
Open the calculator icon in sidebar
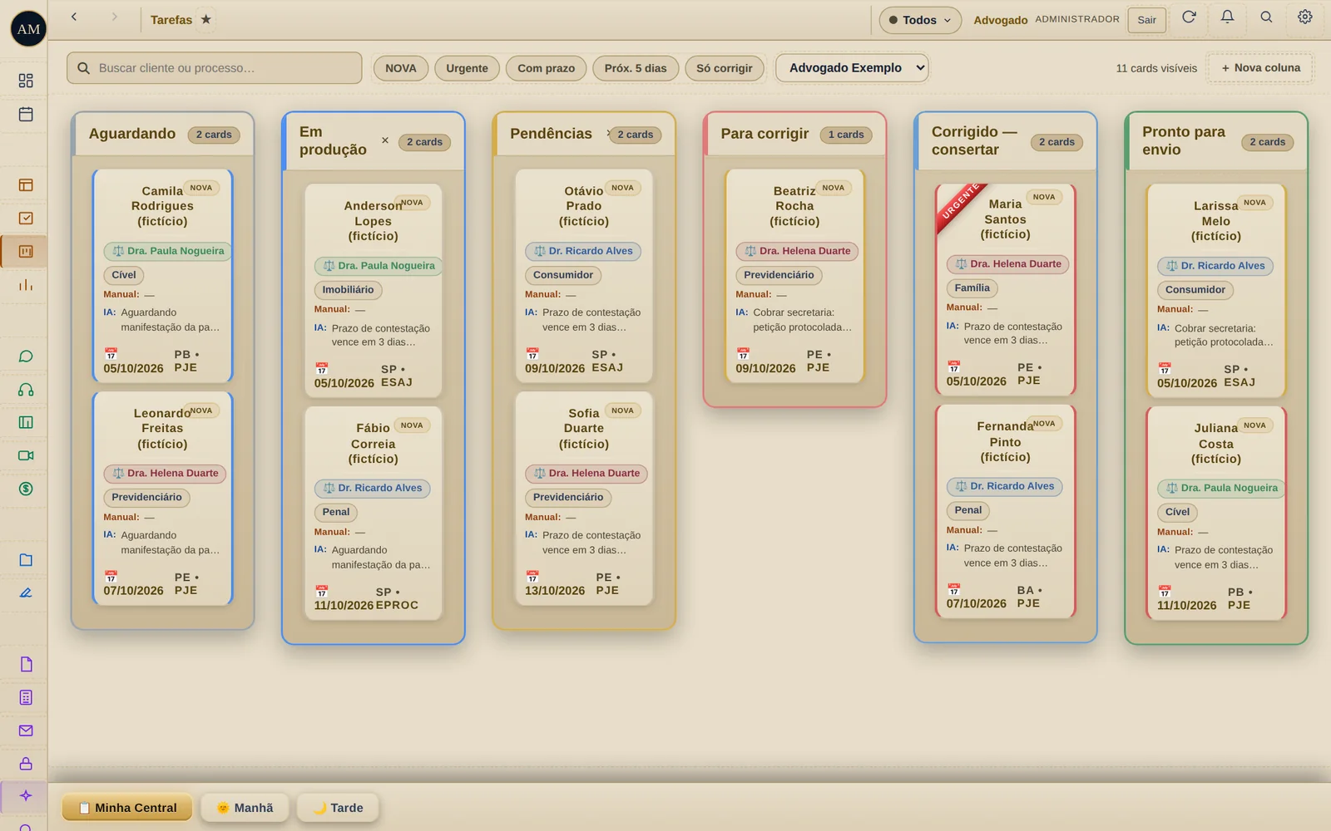(26, 698)
